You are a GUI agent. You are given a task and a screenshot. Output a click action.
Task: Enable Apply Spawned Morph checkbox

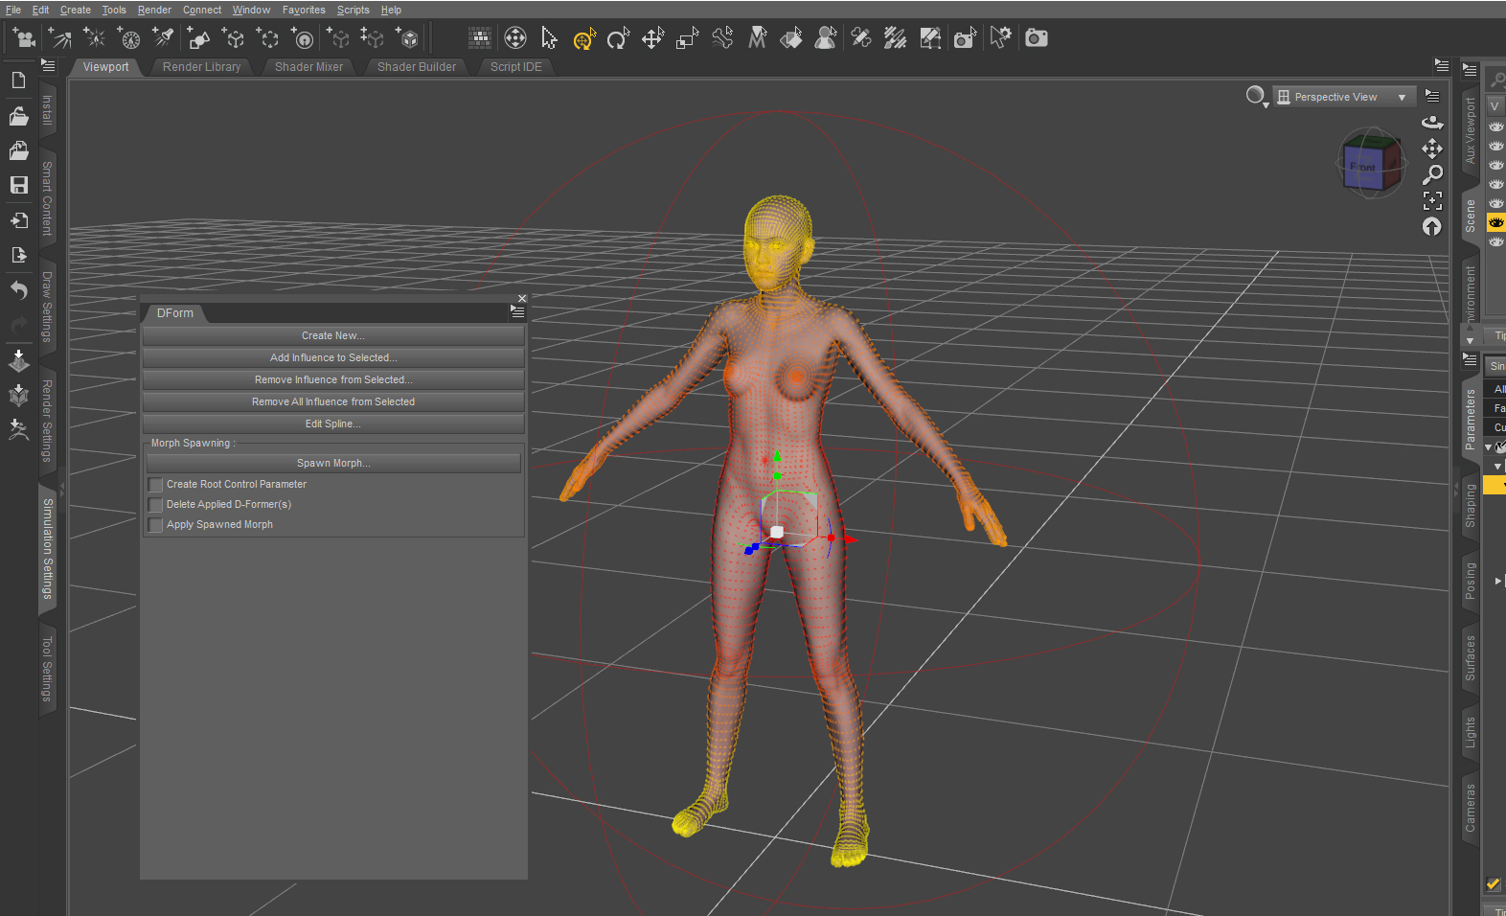click(155, 525)
